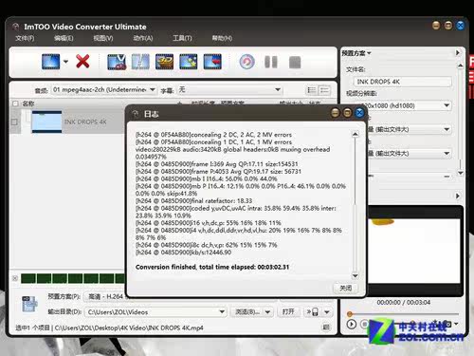Open the browse button dropdown arrow
This screenshot has width=474, height=356.
point(267,312)
